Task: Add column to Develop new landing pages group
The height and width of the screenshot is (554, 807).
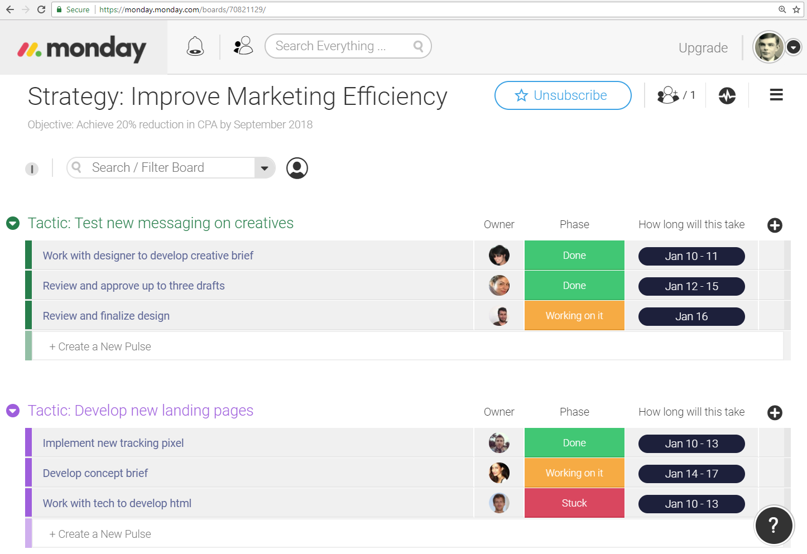Action: 775,413
